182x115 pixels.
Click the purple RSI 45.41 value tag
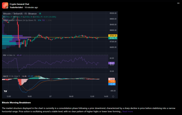112,63
